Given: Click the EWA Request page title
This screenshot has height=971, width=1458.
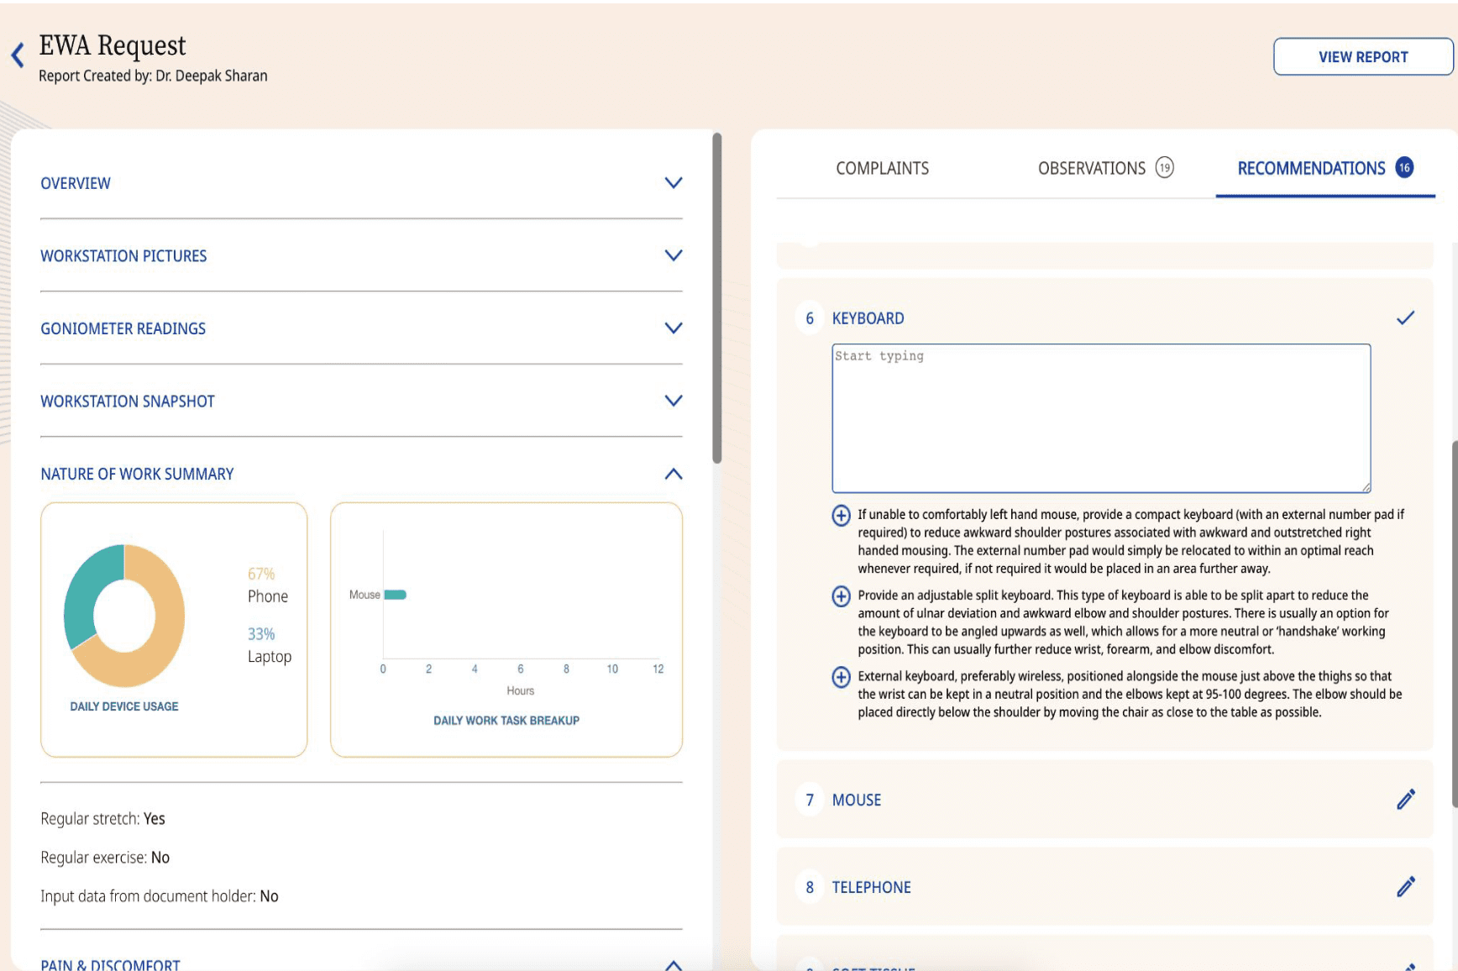Looking at the screenshot, I should [113, 45].
